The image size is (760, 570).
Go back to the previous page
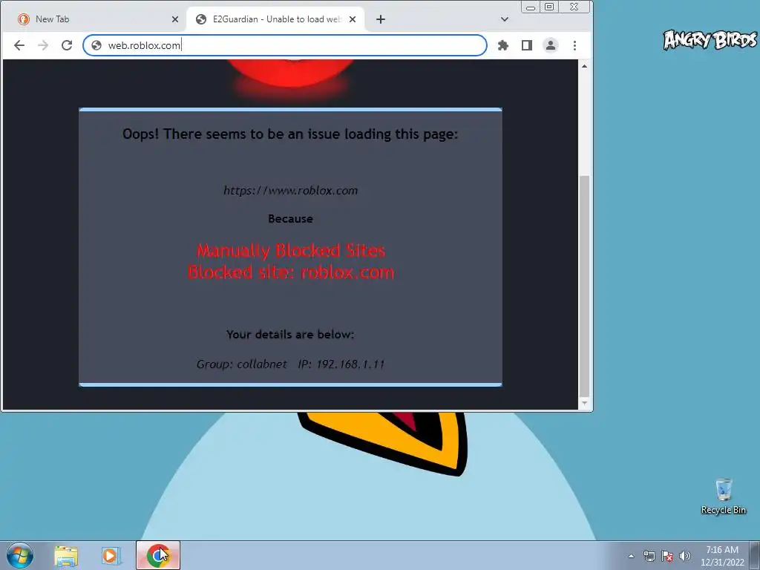[19, 45]
